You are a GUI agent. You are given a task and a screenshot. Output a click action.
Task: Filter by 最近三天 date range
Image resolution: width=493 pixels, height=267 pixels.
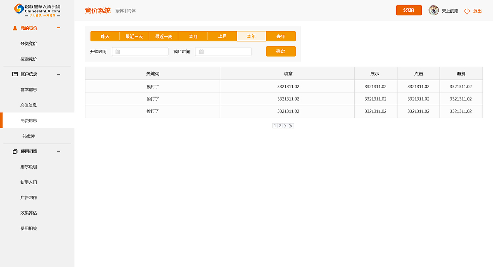coord(134,36)
